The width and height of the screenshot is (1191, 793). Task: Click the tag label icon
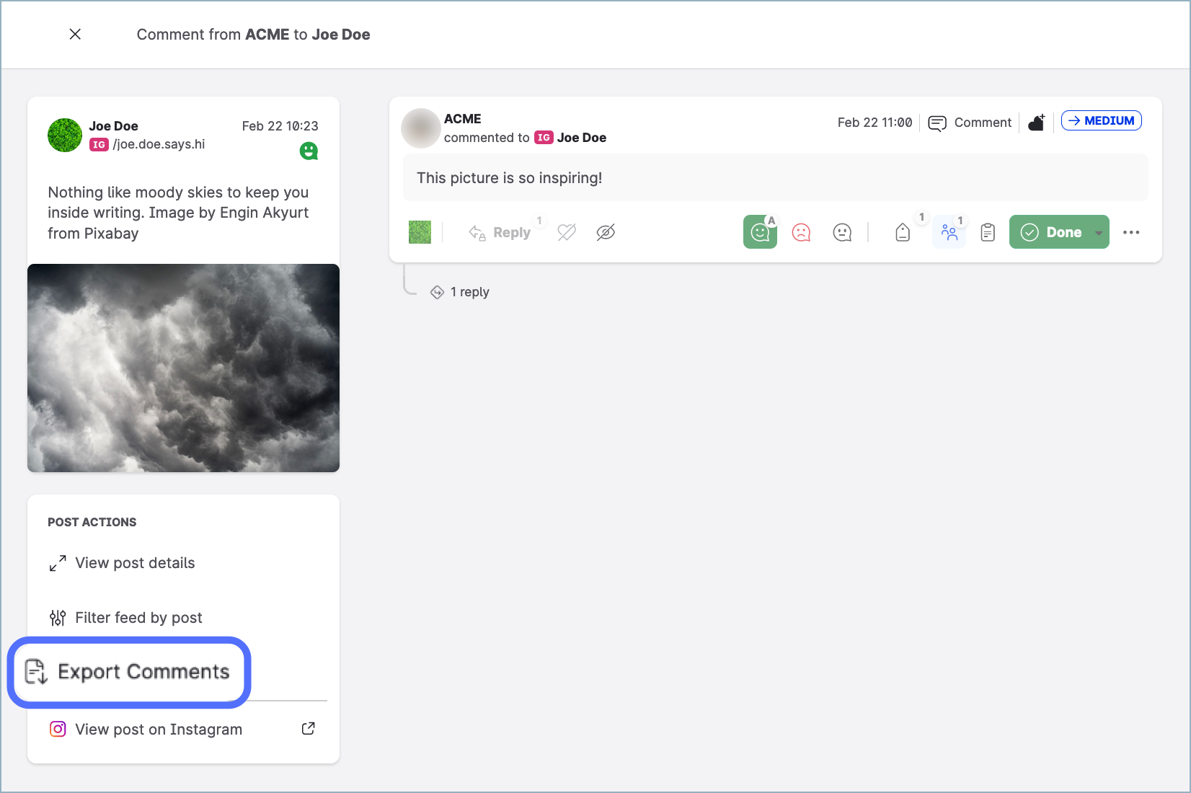coord(903,232)
